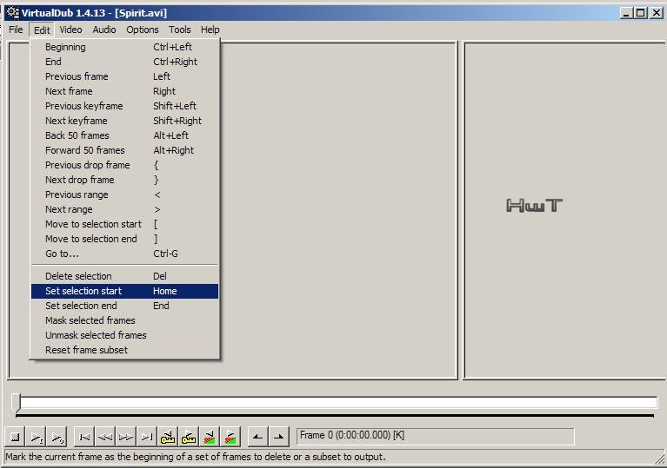Viewport: 667px width, 468px height.
Task: Click the mark-in selection start icon
Action: pos(257,437)
